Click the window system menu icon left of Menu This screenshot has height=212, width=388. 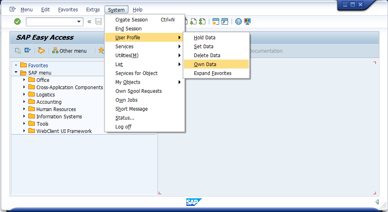tap(13, 9)
